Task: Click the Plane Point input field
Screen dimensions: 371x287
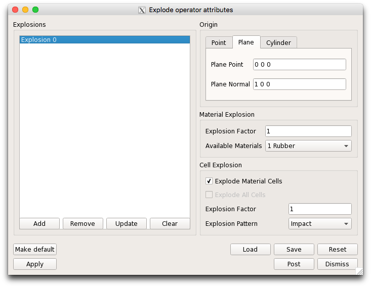Action: [300, 65]
